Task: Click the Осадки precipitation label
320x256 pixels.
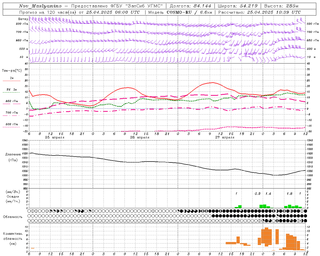Action: [x=13, y=196]
